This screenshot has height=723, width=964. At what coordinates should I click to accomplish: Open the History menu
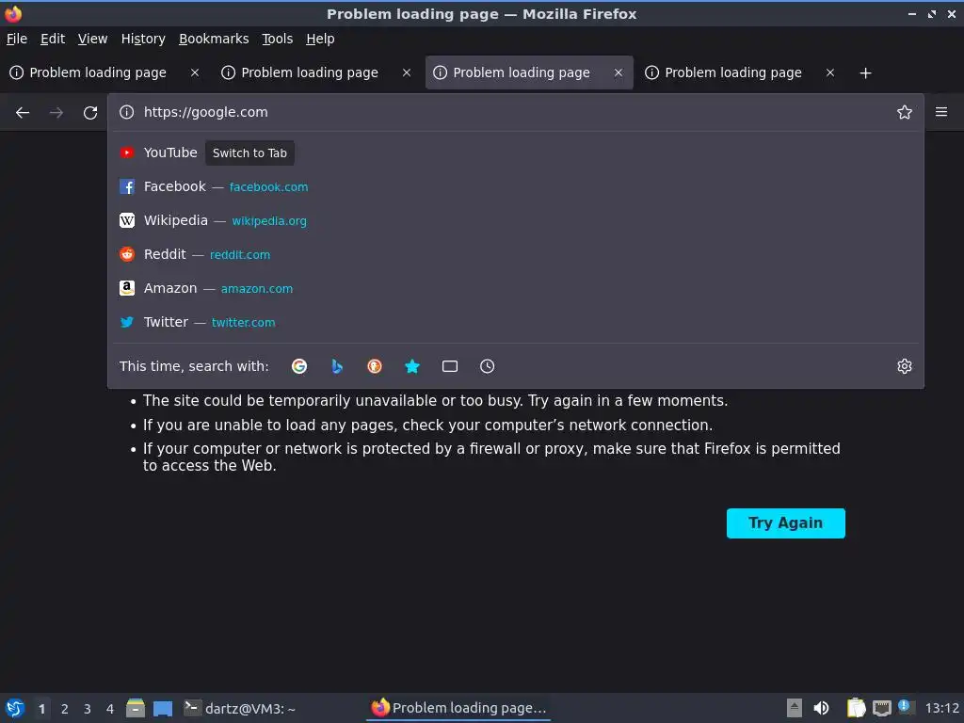click(x=143, y=39)
